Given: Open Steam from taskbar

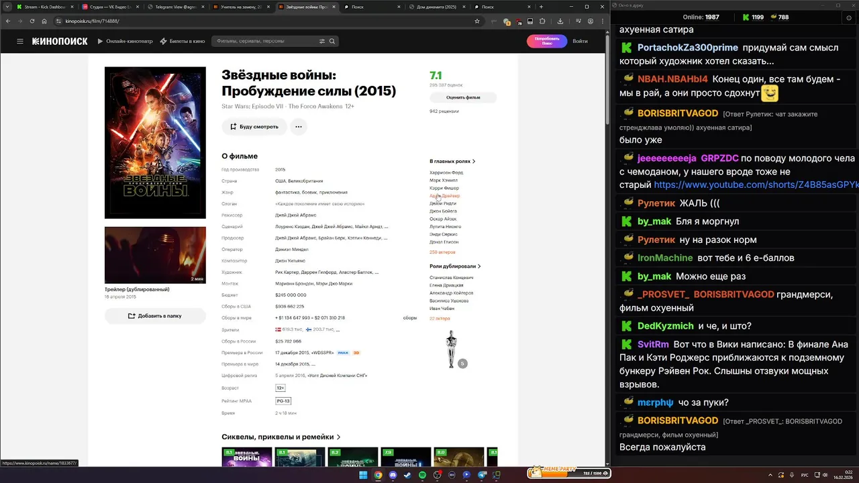Looking at the screenshot, I should click(408, 475).
